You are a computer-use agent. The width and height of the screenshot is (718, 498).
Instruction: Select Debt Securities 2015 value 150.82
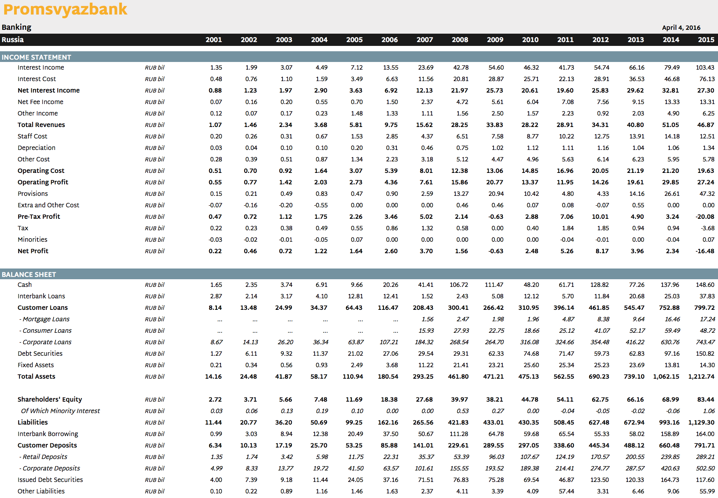click(705, 354)
